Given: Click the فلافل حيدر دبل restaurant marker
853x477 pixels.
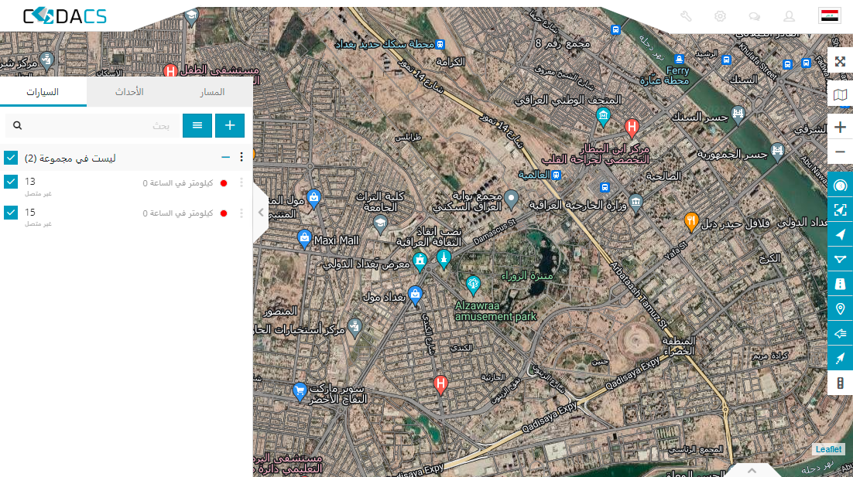Looking at the screenshot, I should pyautogui.click(x=691, y=222).
